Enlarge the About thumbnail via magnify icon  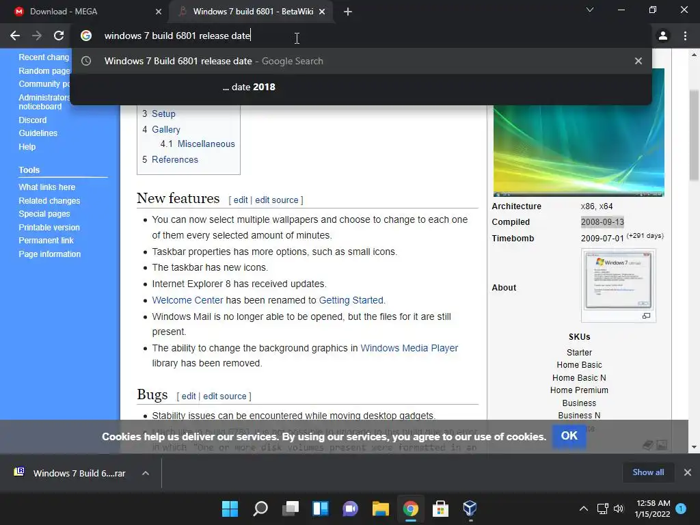pos(646,316)
